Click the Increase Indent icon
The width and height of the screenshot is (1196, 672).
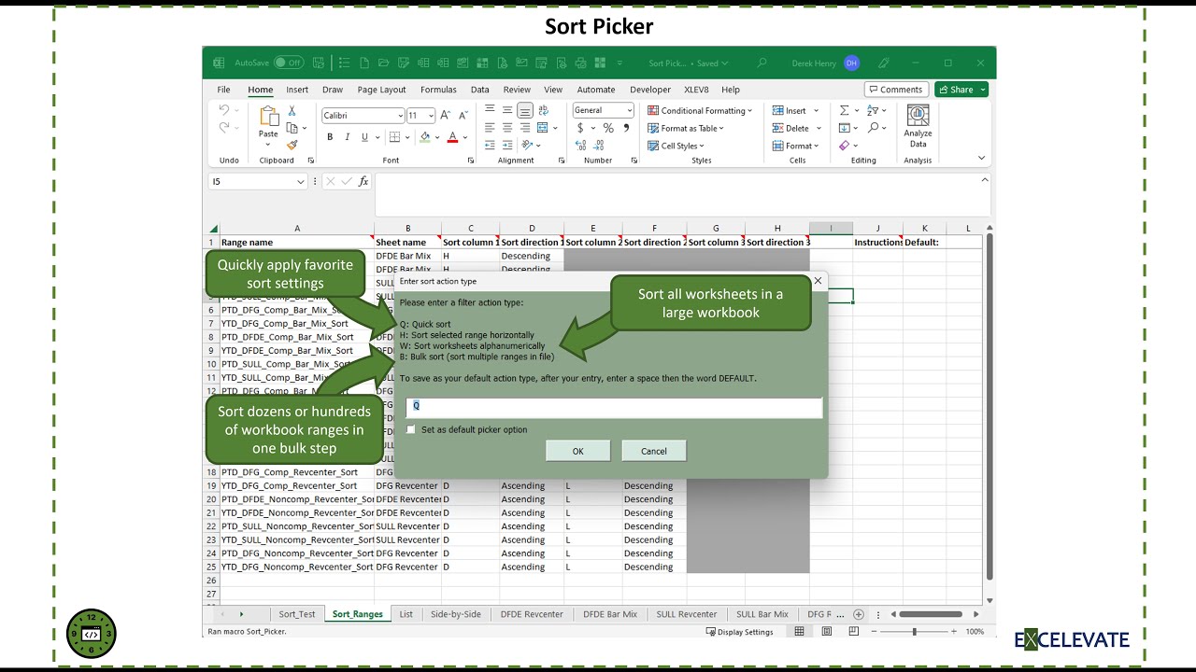[507, 145]
